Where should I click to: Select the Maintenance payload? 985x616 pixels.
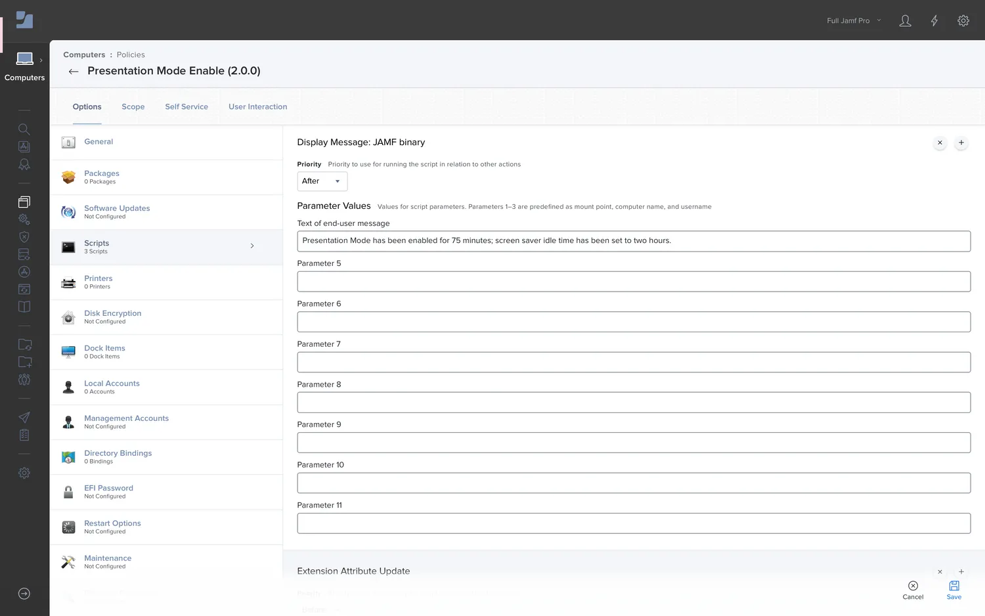pos(166,562)
